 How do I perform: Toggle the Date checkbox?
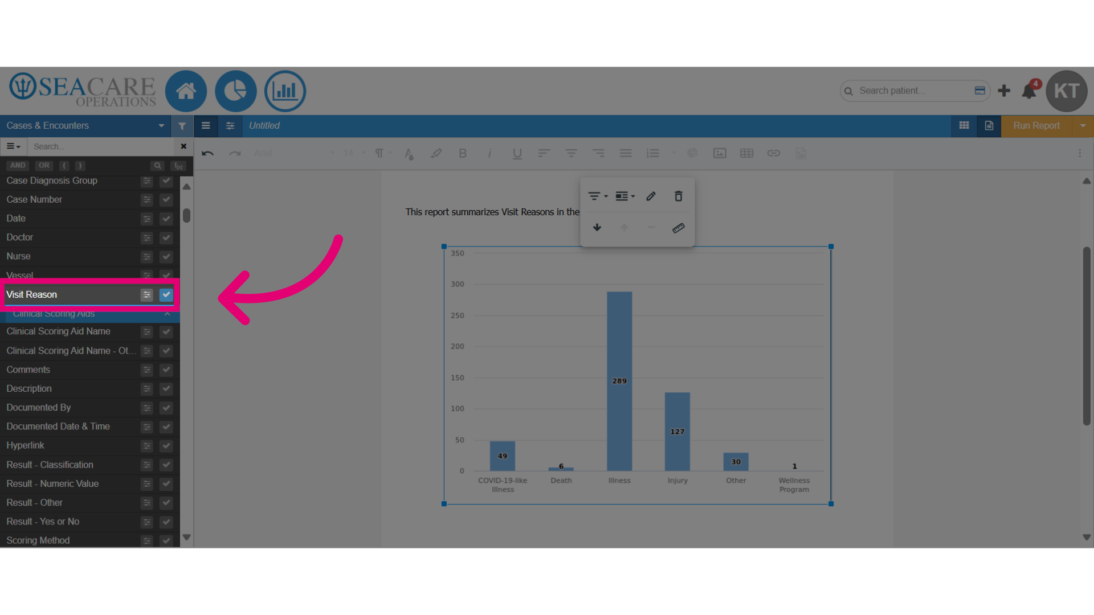166,219
